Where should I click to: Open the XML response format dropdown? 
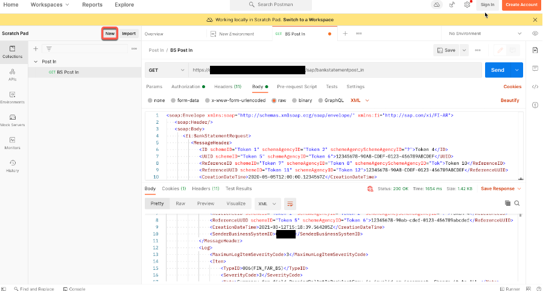click(x=267, y=204)
